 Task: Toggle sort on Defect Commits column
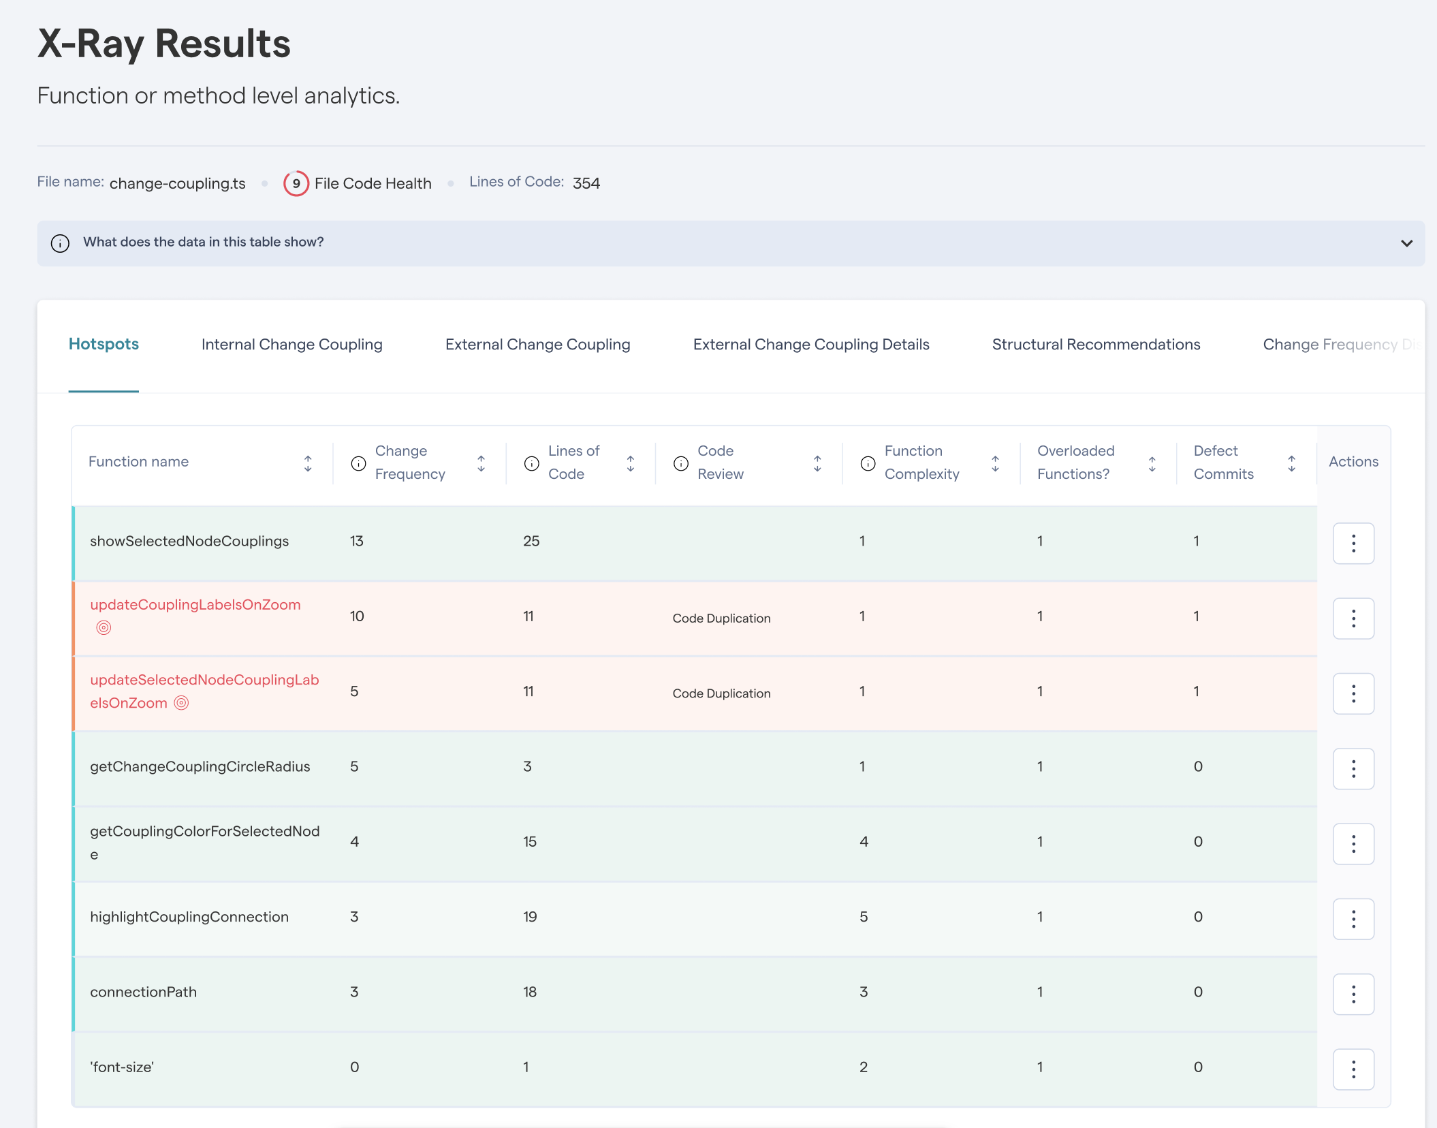point(1291,463)
